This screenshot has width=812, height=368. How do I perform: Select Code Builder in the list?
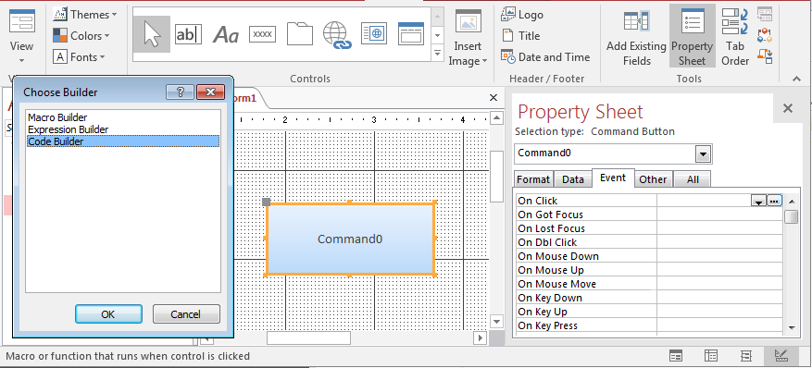coord(123,141)
